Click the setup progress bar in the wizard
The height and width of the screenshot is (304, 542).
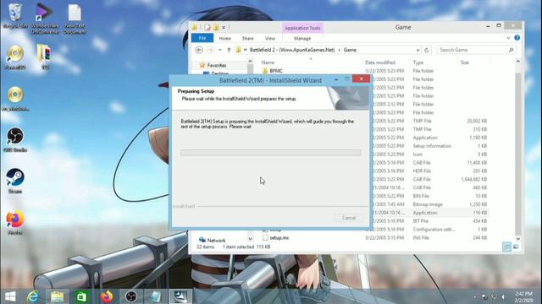tap(271, 152)
